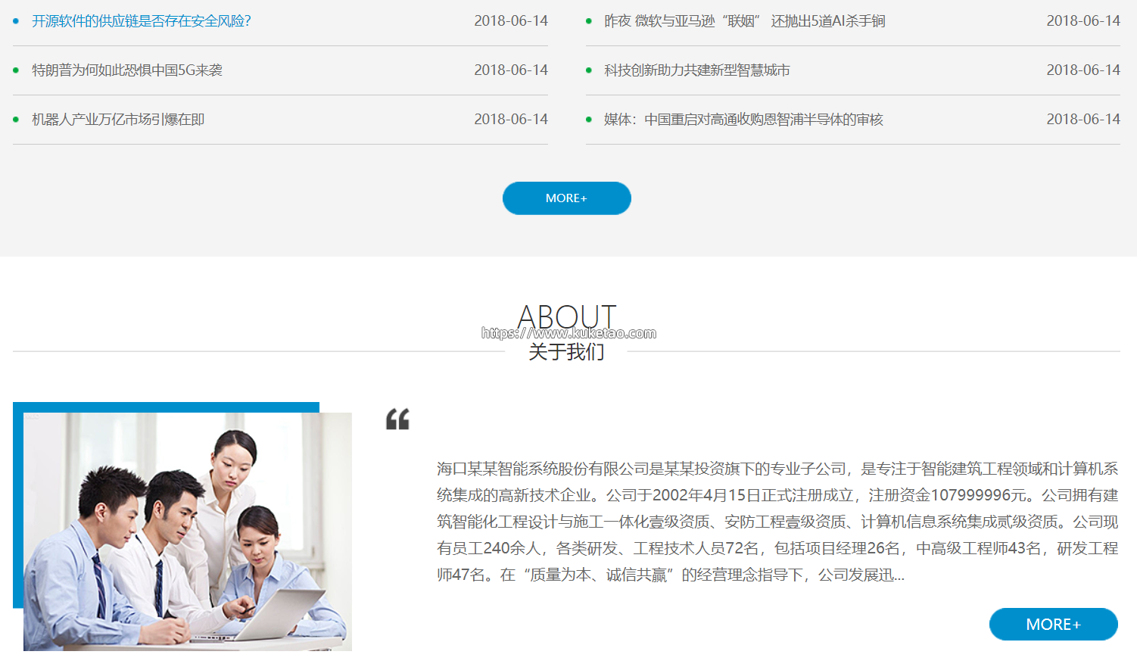Open article 机器人产业万亿市场引爆在即
The width and height of the screenshot is (1137, 667).
(118, 120)
